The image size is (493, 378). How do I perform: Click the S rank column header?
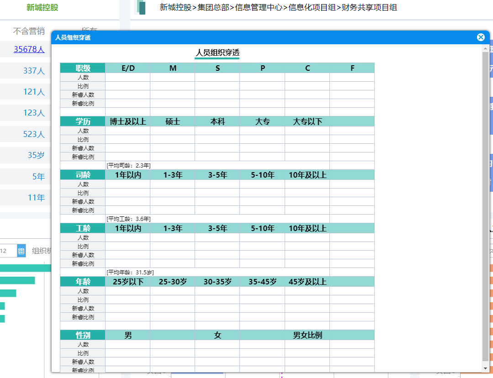[x=217, y=68]
